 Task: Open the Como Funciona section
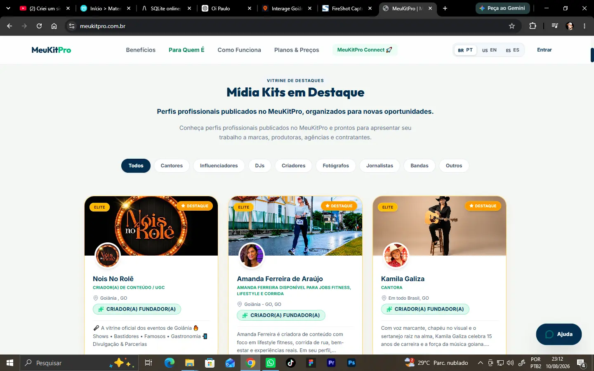tap(239, 50)
